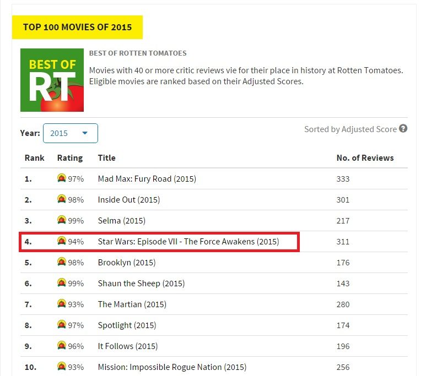Open Shaun the Sheep (2015) page
Image resolution: width=426 pixels, height=376 pixels.
(x=141, y=284)
